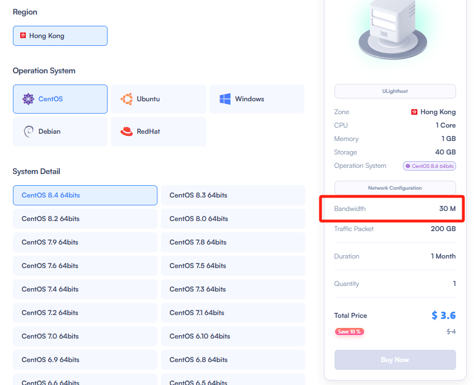Choose CentOS as the operating system
Viewport: 474px width, 385px height.
(60, 99)
